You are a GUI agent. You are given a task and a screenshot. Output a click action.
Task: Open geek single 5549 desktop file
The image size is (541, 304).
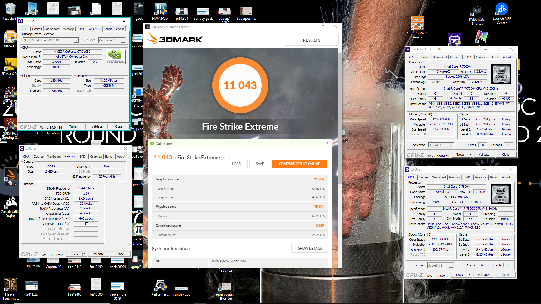coord(117,290)
